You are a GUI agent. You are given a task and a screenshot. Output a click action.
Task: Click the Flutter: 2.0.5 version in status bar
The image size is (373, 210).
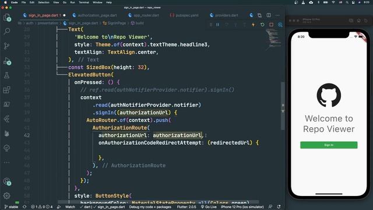coord(186,207)
